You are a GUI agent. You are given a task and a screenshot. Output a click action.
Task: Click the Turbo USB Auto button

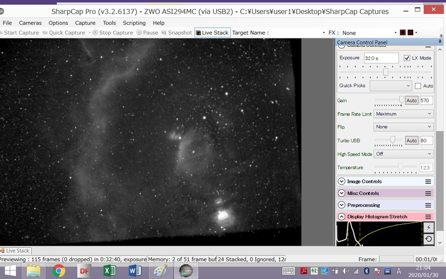click(411, 141)
